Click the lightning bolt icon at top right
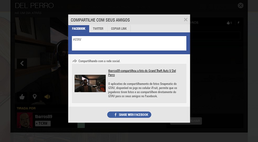This screenshot has height=142, width=258. coord(238,23)
